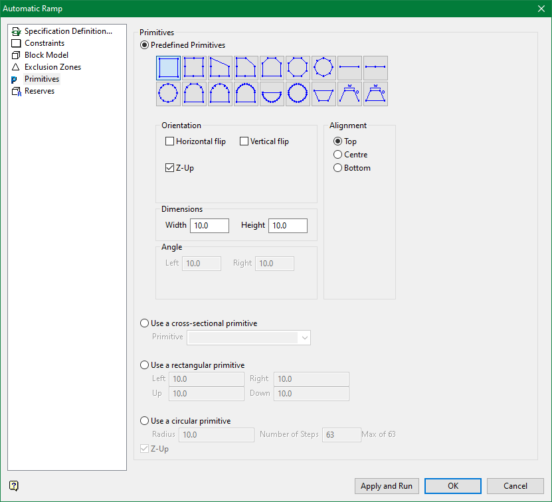Select the last primitive in the bottom row
Screen dimensions: 552x502
click(376, 94)
